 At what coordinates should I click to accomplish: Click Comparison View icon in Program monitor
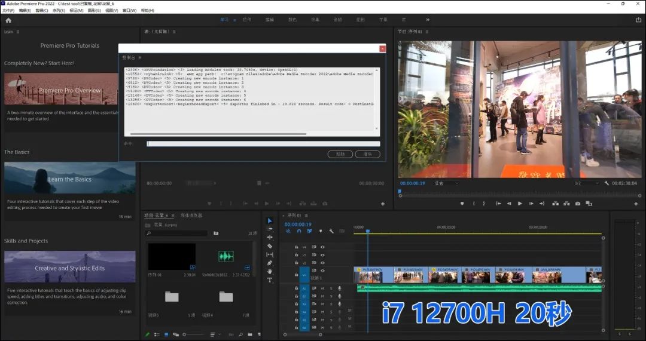589,204
